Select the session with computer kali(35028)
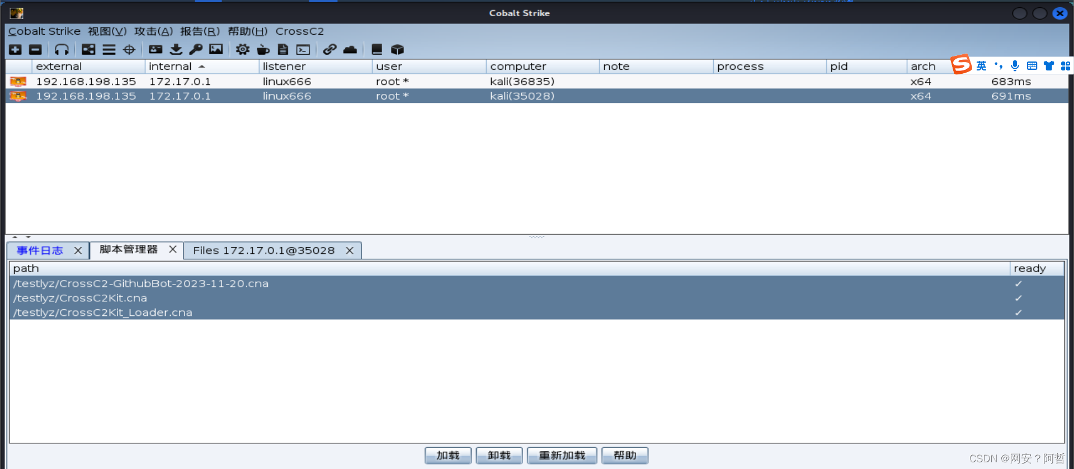Viewport: 1074px width, 469px height. [537, 96]
